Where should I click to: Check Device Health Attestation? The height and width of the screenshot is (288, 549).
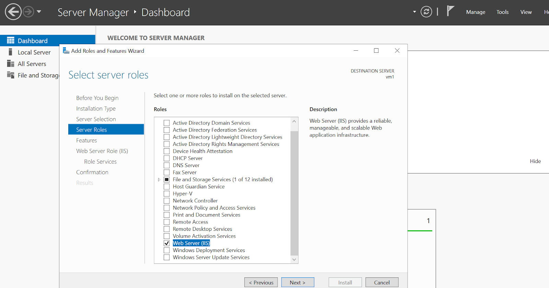pos(167,151)
